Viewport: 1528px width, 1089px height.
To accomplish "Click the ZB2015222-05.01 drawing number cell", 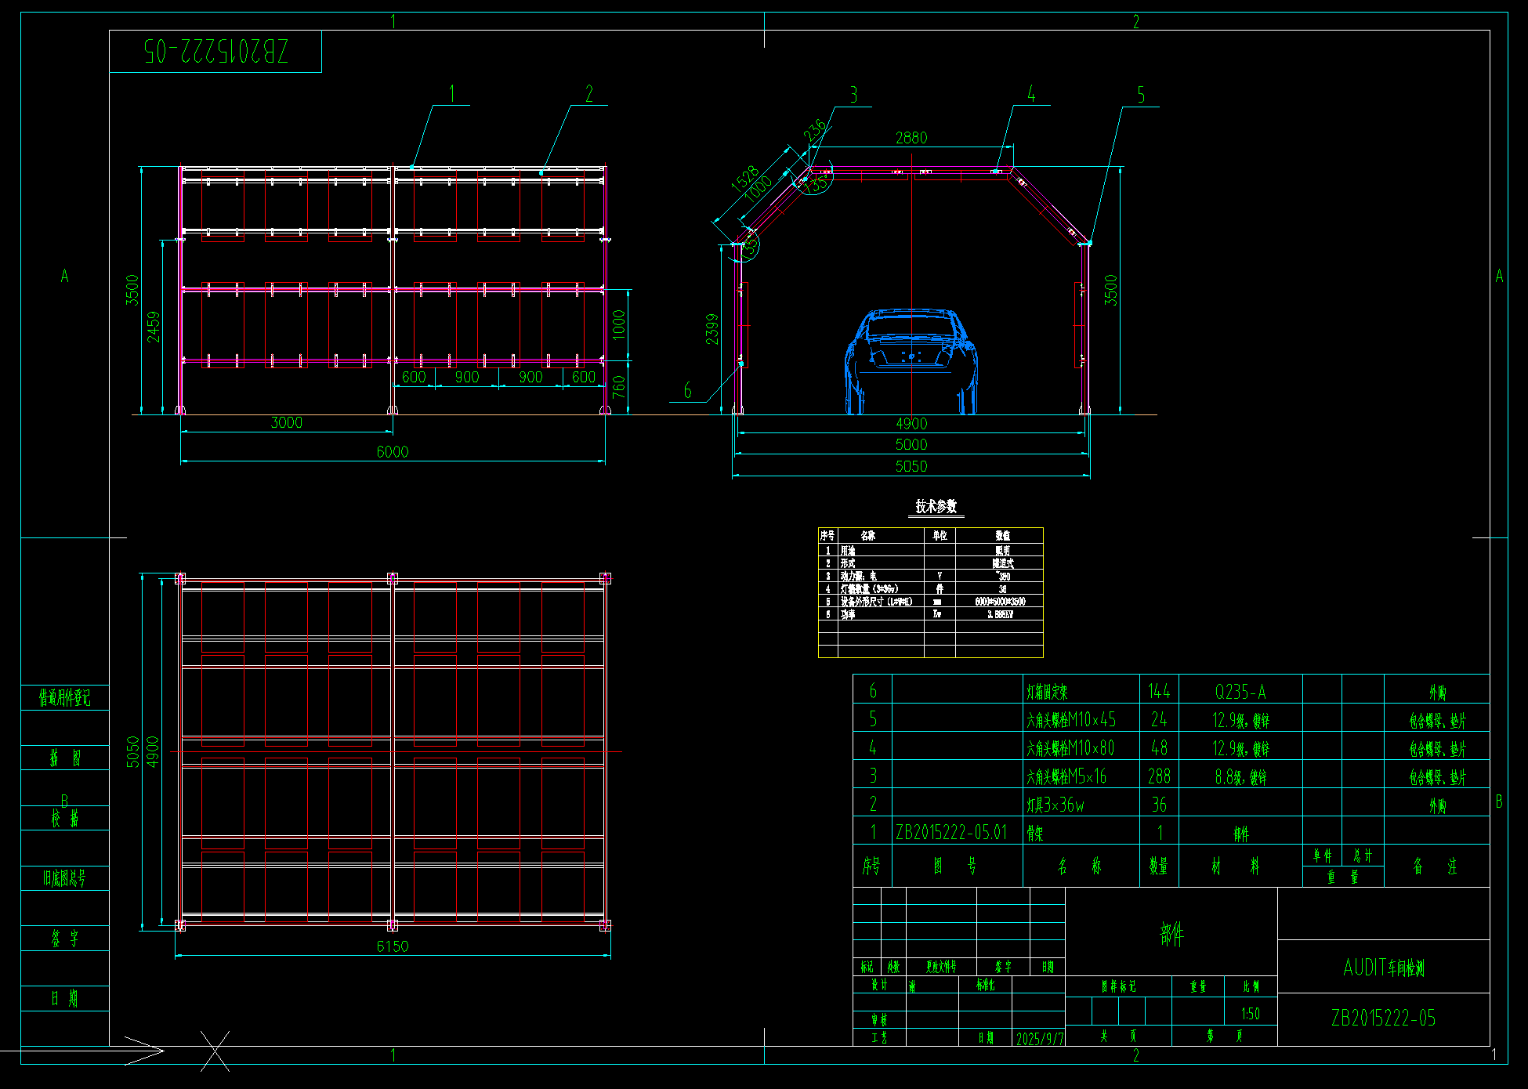I will (951, 832).
